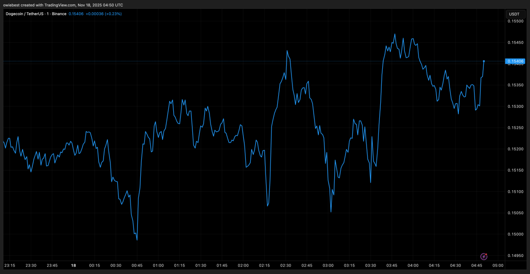Click the 00:15 time axis label
530x274 pixels.
[x=95, y=265]
